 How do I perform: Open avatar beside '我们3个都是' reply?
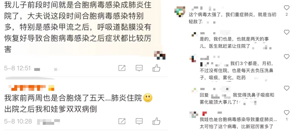click(193, 58)
